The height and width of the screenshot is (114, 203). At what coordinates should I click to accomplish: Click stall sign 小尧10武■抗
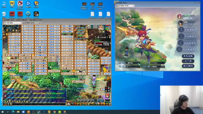click(x=25, y=63)
